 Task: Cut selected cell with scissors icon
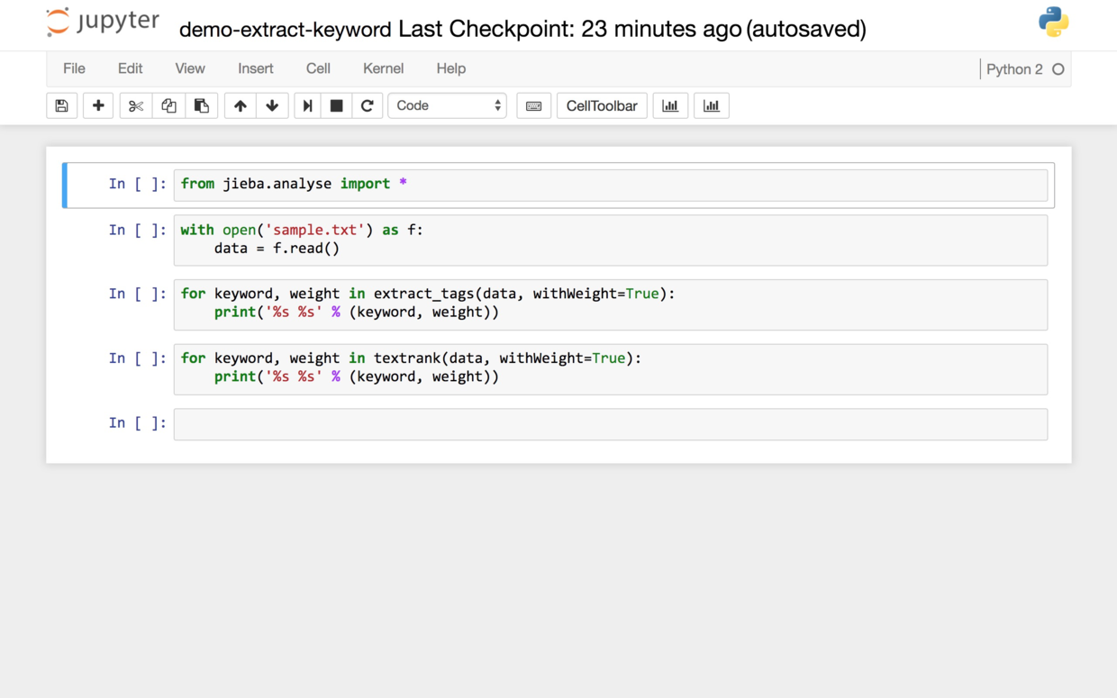coord(136,105)
